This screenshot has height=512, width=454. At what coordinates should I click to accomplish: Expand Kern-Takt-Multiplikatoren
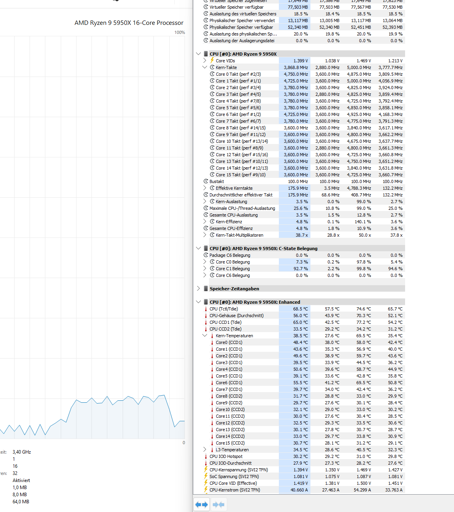click(204, 235)
